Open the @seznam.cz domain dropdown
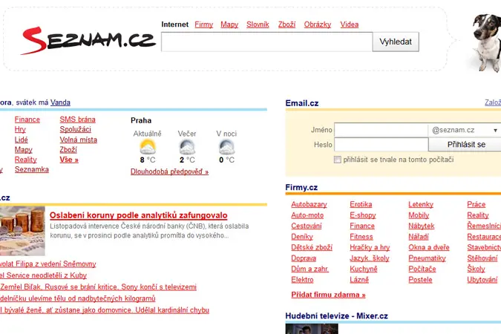The image size is (501, 334). (x=465, y=130)
